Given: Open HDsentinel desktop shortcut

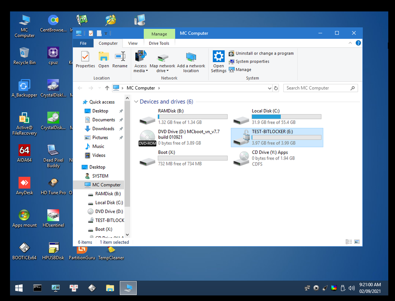Looking at the screenshot, I should [x=53, y=218].
